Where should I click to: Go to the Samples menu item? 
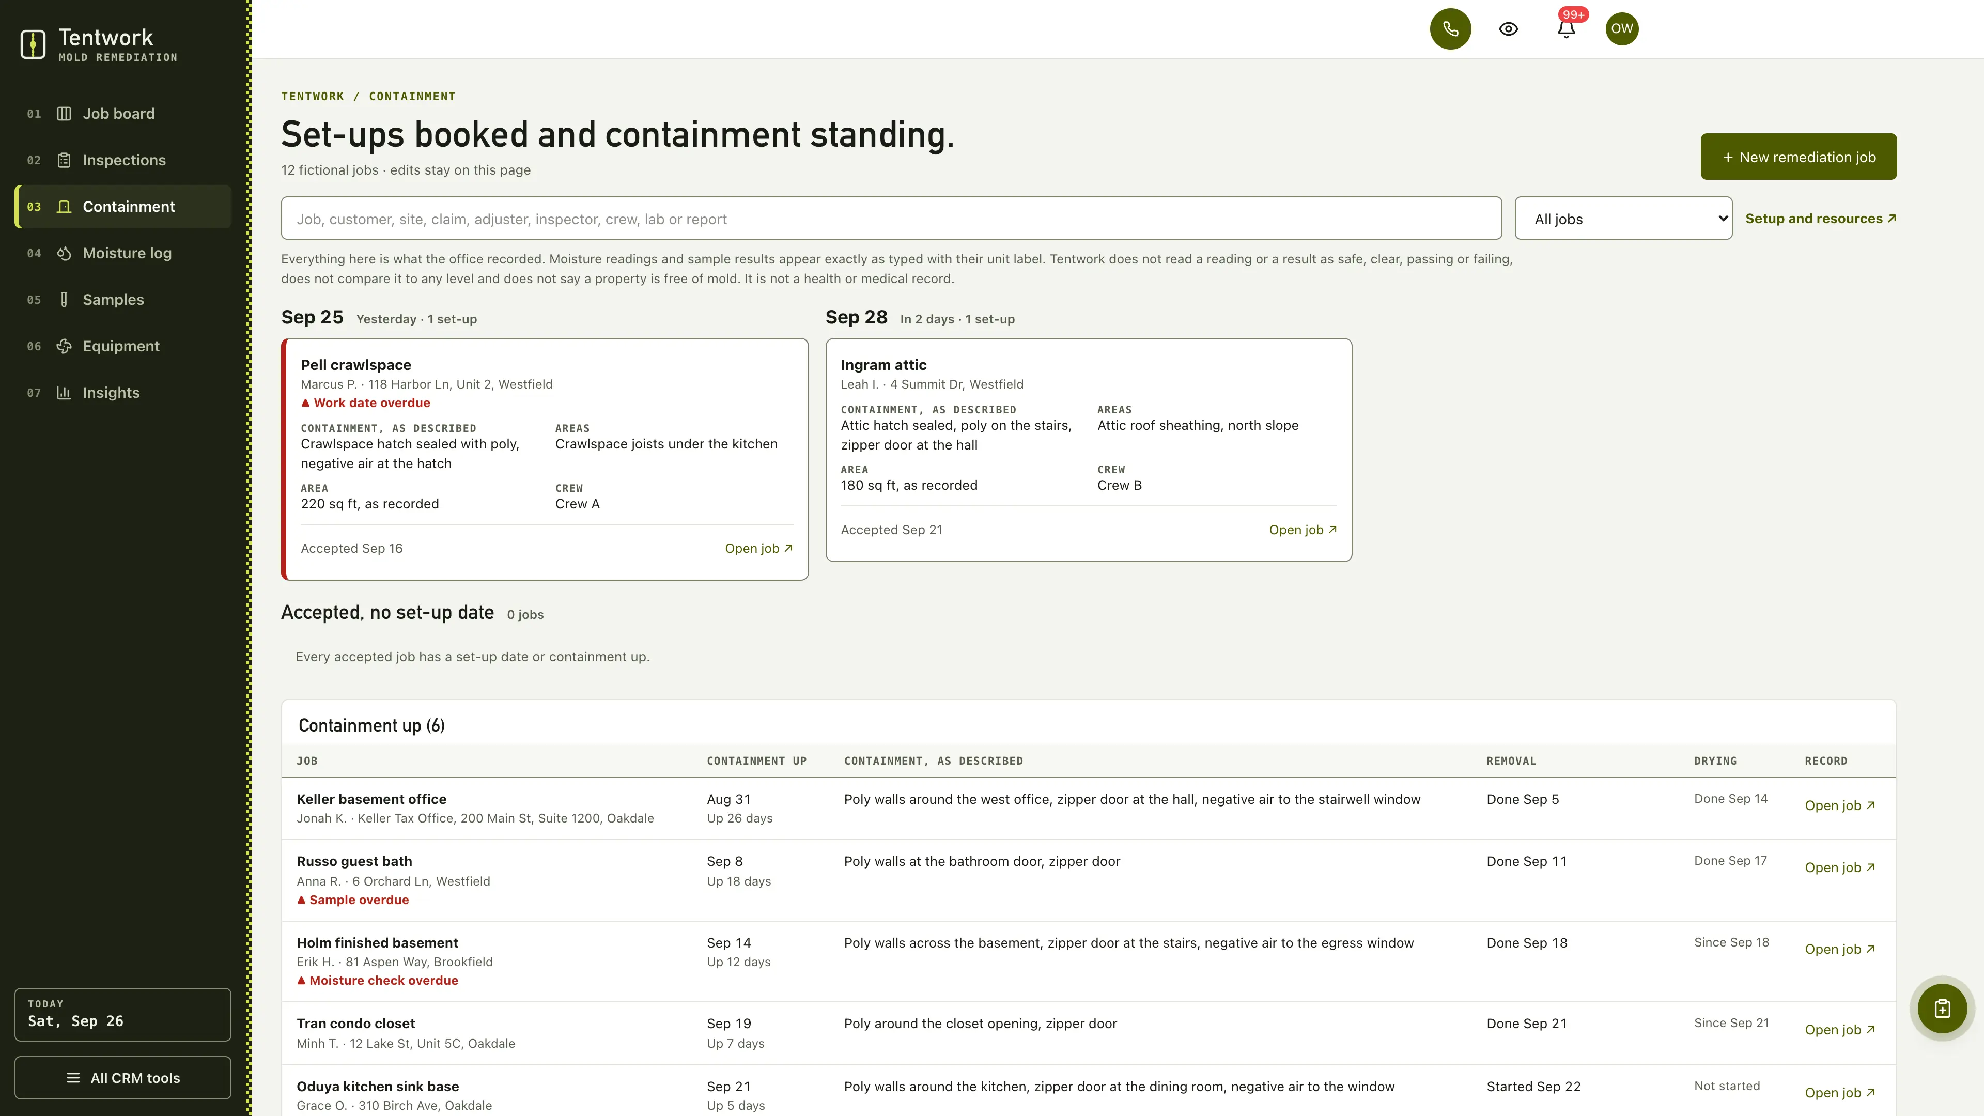pos(123,300)
